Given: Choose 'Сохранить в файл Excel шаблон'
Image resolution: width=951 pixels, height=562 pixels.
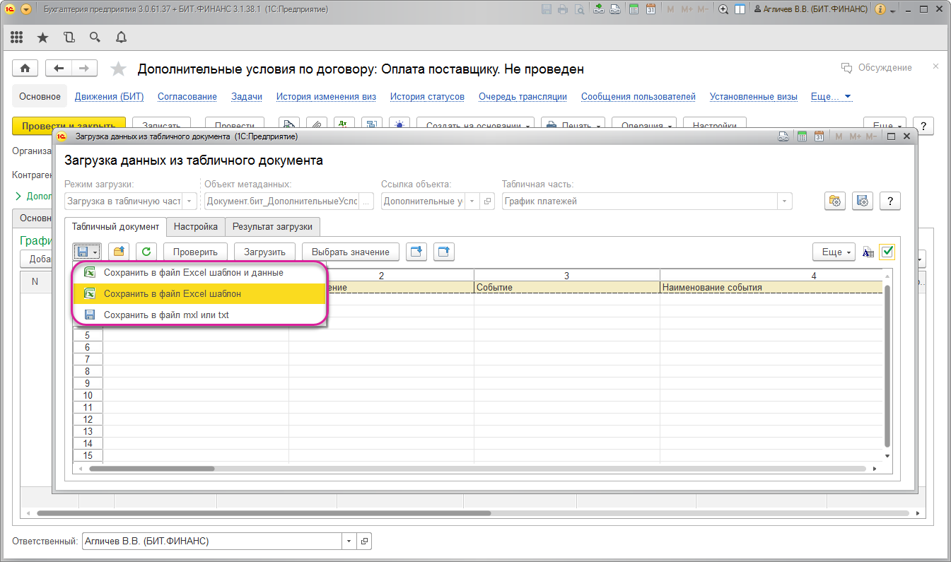Looking at the screenshot, I should pos(199,293).
